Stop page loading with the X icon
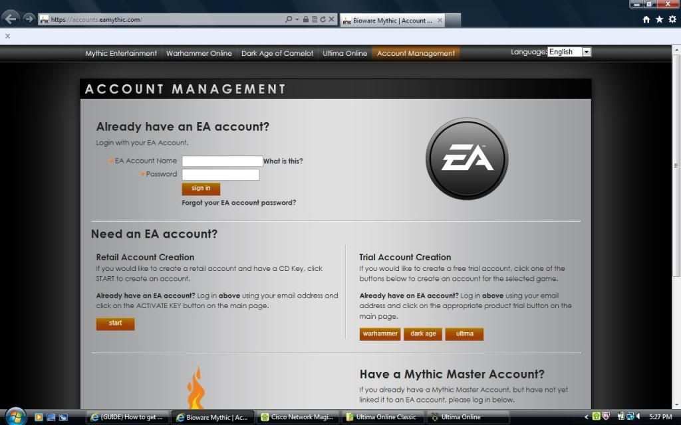 [331, 19]
